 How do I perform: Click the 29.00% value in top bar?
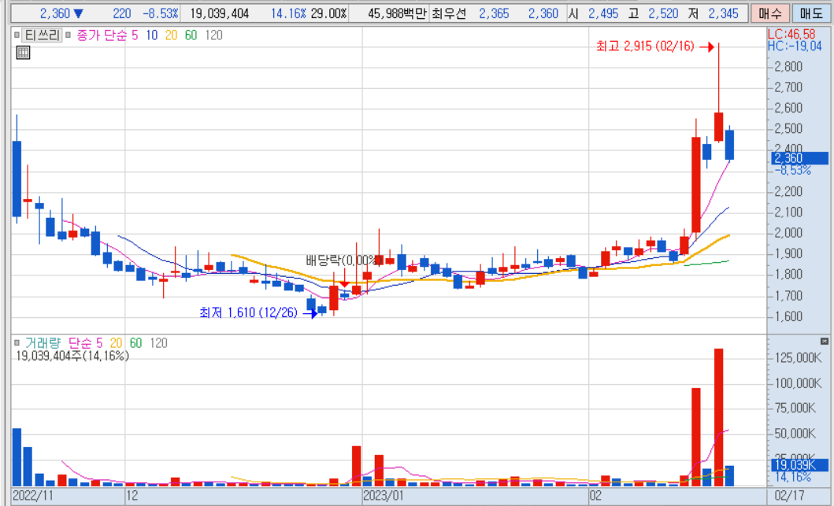(328, 13)
